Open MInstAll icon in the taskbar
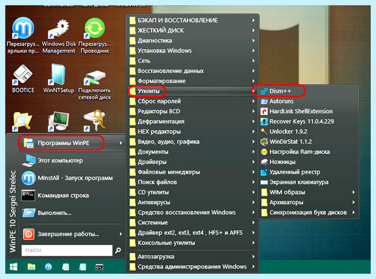This screenshot has width=376, height=279. [x=48, y=266]
